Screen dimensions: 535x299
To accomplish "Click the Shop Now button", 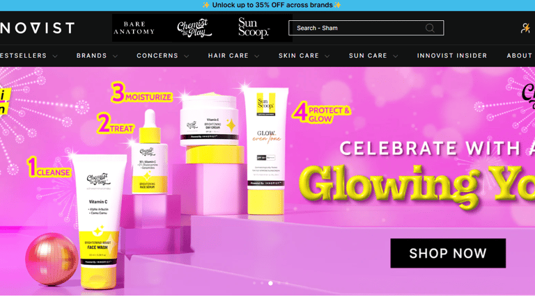I will click(x=448, y=253).
